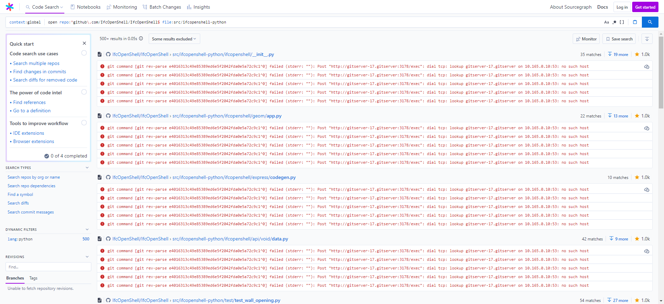This screenshot has height=304, width=664.
Task: Collapse the Search Types section
Action: tap(87, 168)
